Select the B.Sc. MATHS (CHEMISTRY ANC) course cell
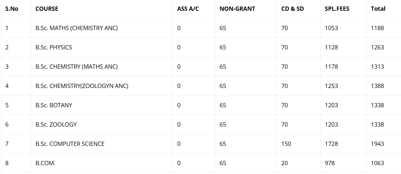 coord(77,28)
